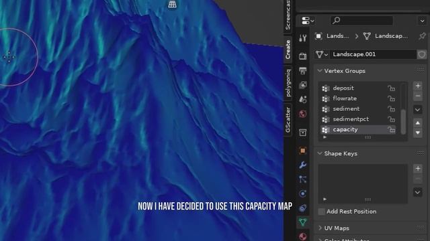The width and height of the screenshot is (430, 241).
Task: Switch to the Screencast sidebar tab
Action: pos(288,15)
